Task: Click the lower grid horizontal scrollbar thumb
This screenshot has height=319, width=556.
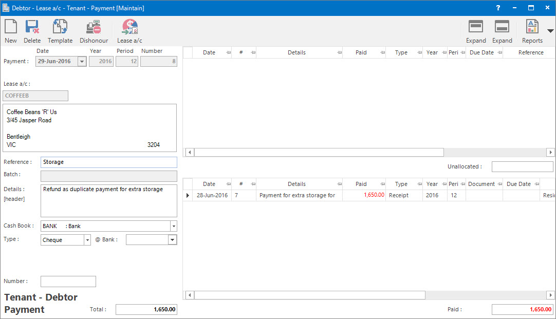Action: (x=309, y=295)
